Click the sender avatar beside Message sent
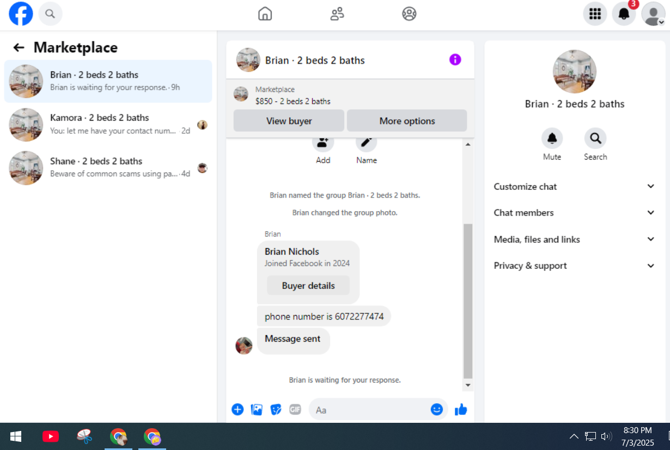 click(x=244, y=346)
